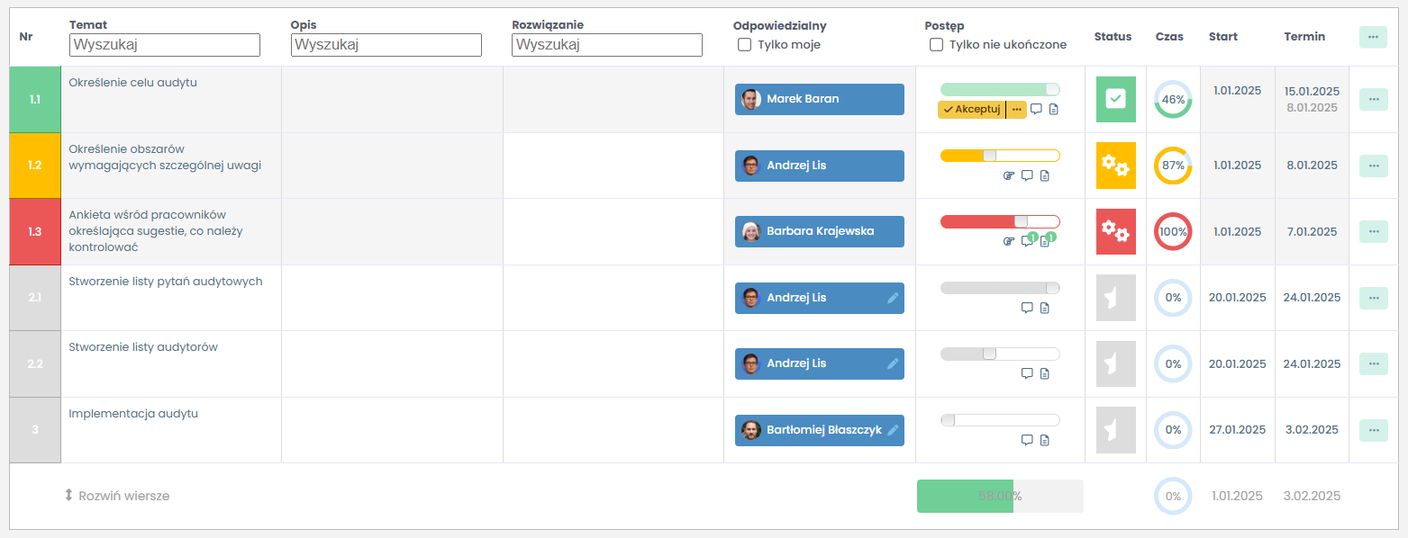Expand rows with 'Rozwiń wiersze'
The height and width of the screenshot is (538, 1408).
click(x=117, y=496)
